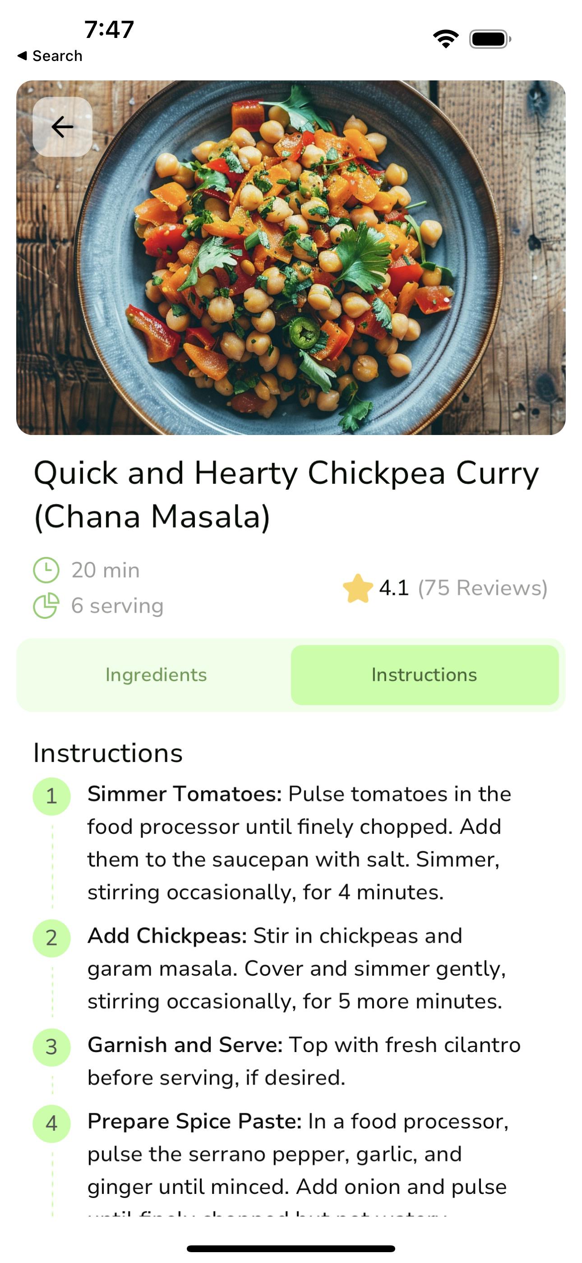
Task: Return to Search via top-left link
Action: click(x=50, y=56)
